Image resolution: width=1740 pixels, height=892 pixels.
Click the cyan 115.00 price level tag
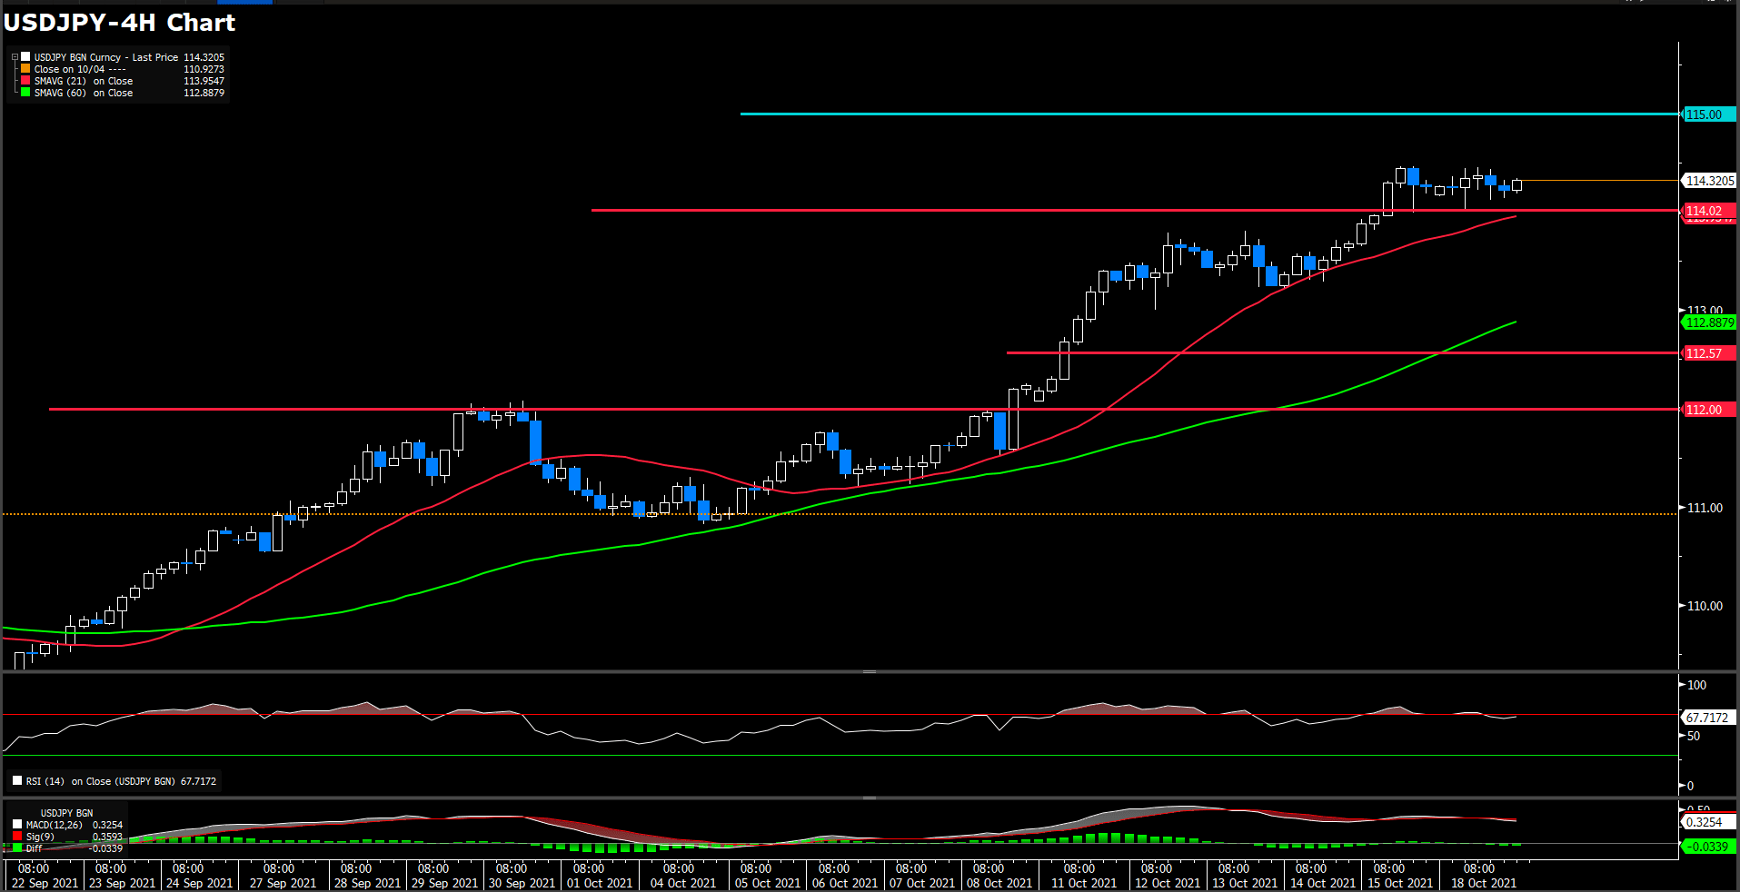(1708, 114)
